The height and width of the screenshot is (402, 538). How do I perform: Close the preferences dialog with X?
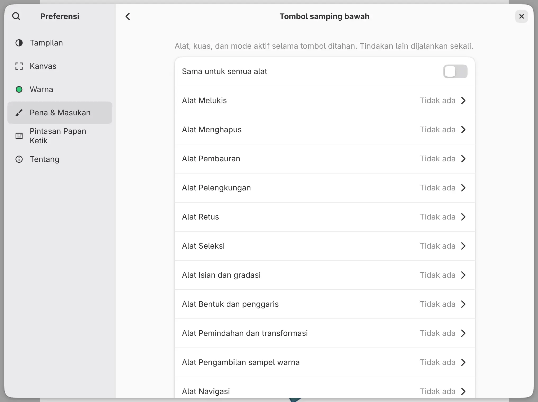pos(521,16)
